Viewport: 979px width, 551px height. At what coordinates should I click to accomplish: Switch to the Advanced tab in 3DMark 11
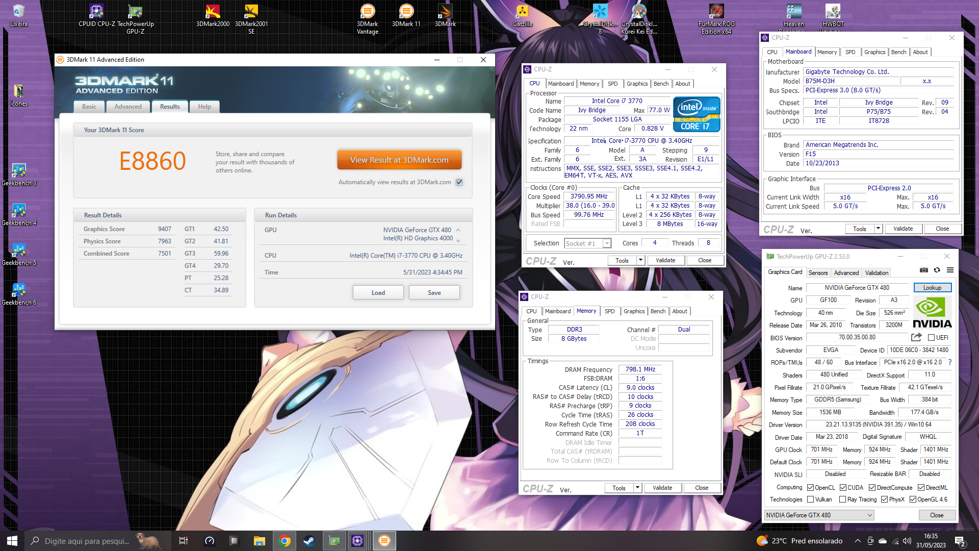(128, 107)
